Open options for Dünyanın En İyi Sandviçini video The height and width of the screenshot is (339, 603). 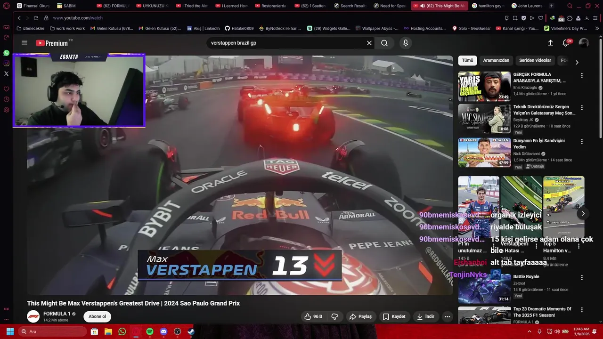click(x=582, y=141)
